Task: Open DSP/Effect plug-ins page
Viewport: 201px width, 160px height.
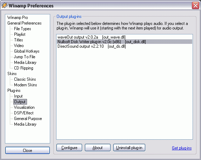Action: [24, 113]
